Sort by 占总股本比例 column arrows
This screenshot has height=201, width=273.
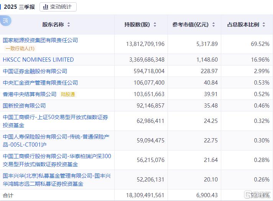264,25
